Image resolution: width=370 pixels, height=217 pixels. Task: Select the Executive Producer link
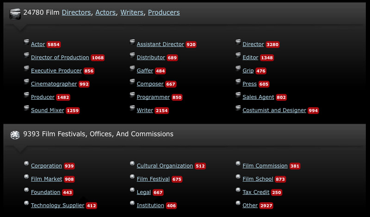[56, 71]
